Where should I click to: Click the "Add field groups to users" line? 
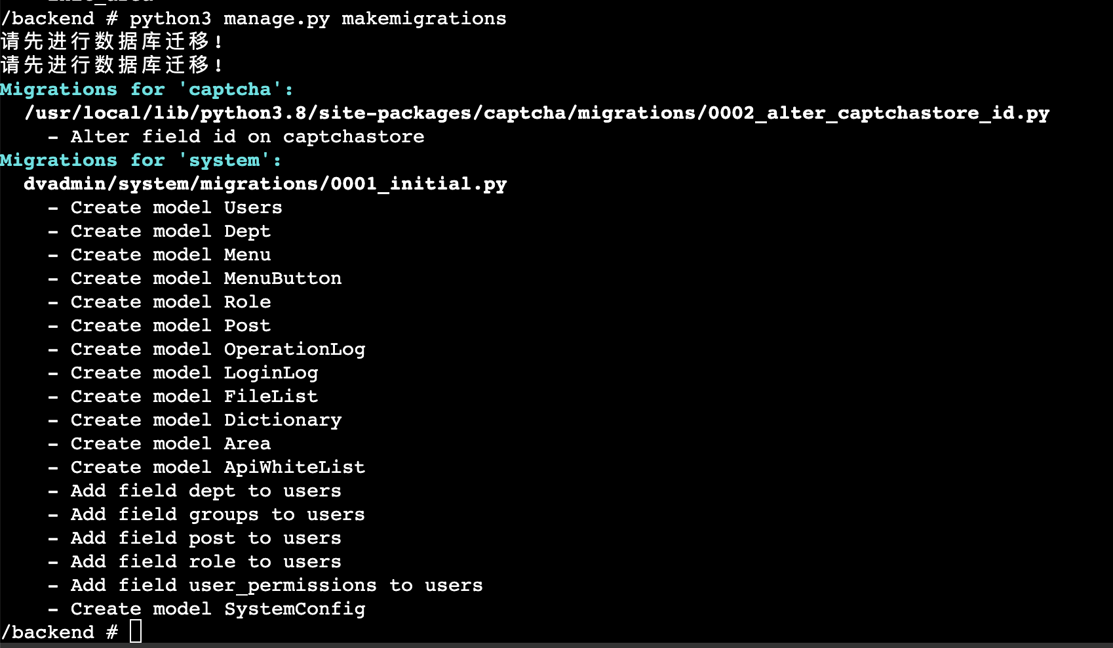[x=206, y=514]
